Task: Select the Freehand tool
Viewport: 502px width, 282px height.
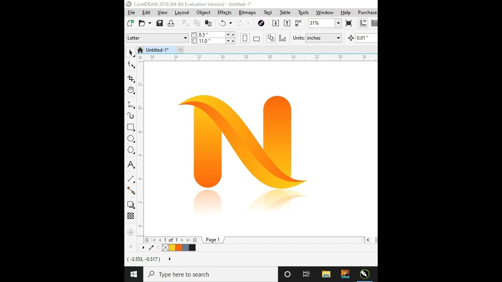Action: point(131,105)
